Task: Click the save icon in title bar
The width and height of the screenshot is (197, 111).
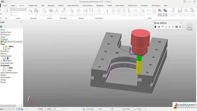Action: [x=2, y=2]
